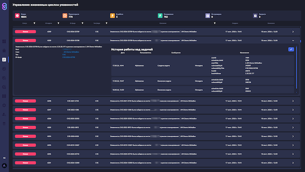The image size is (305, 172).
Task: Click the task ID 6293 cell
Action: [x=49, y=145]
